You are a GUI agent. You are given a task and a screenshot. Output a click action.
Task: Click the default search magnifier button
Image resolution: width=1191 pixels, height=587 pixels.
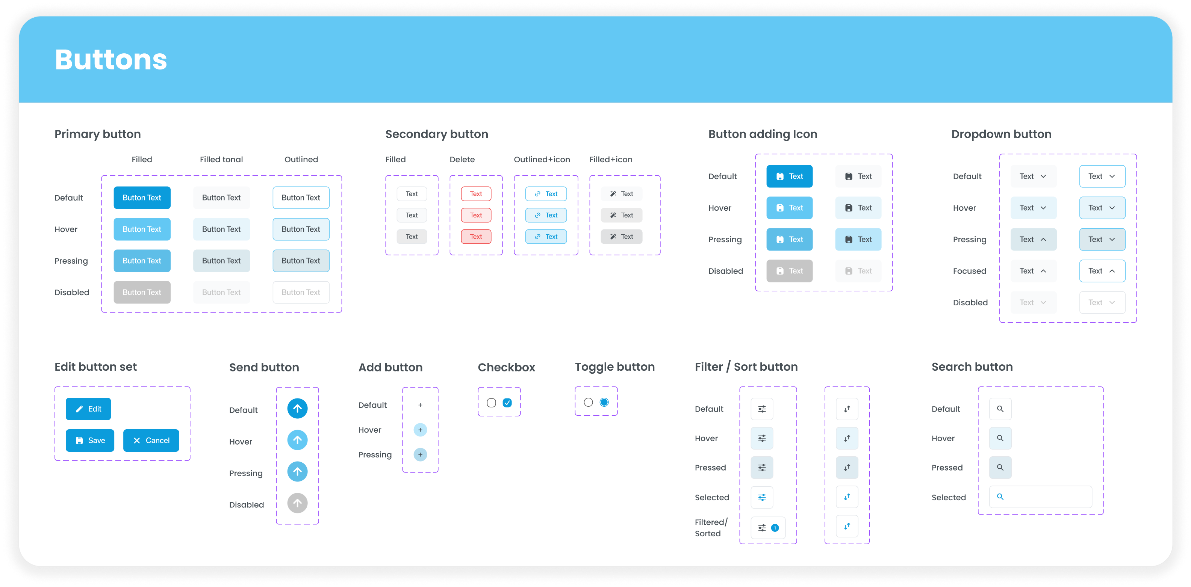(x=1000, y=409)
